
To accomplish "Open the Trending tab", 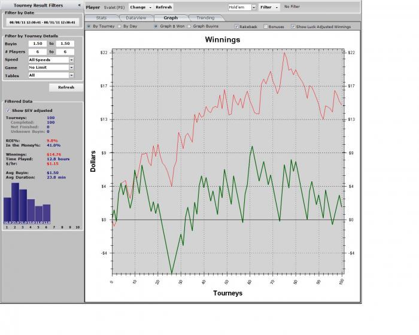I will point(205,18).
